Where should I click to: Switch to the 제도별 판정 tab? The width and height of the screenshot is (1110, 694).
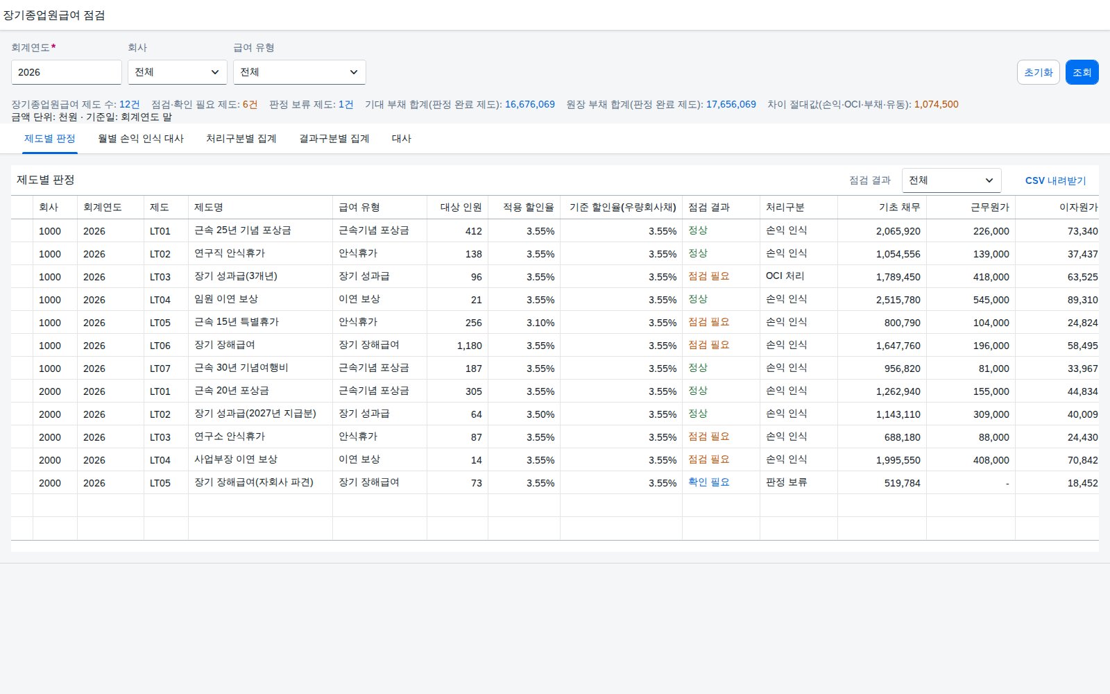tap(50, 139)
